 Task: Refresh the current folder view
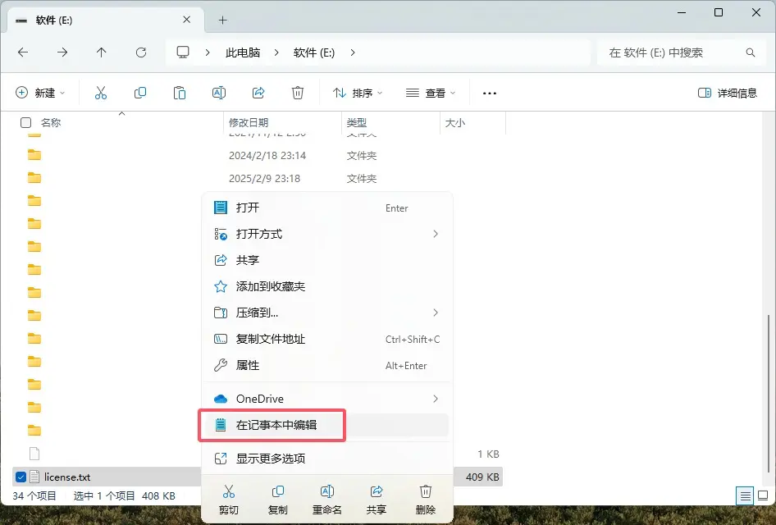coord(141,52)
